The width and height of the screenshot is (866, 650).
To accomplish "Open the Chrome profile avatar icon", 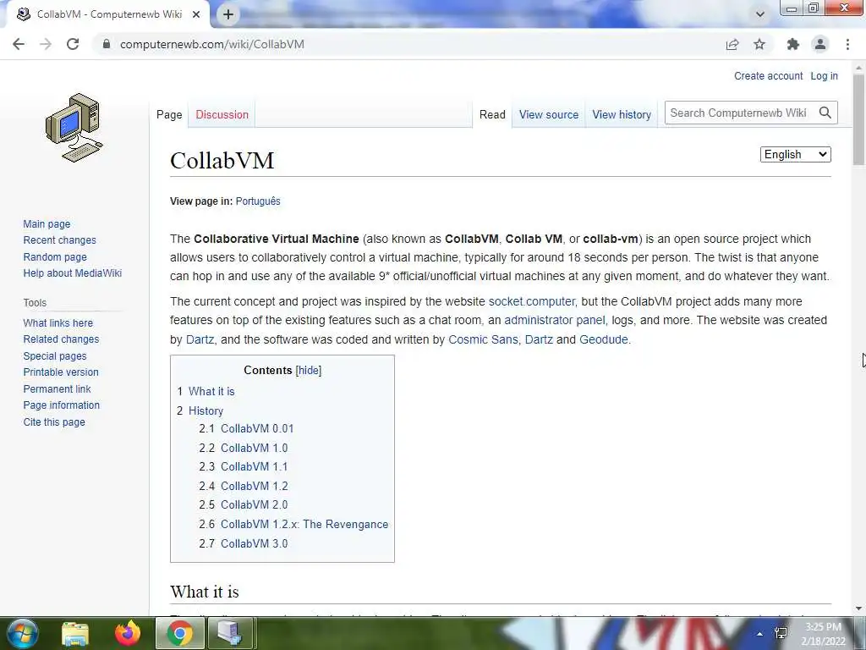I will [820, 44].
